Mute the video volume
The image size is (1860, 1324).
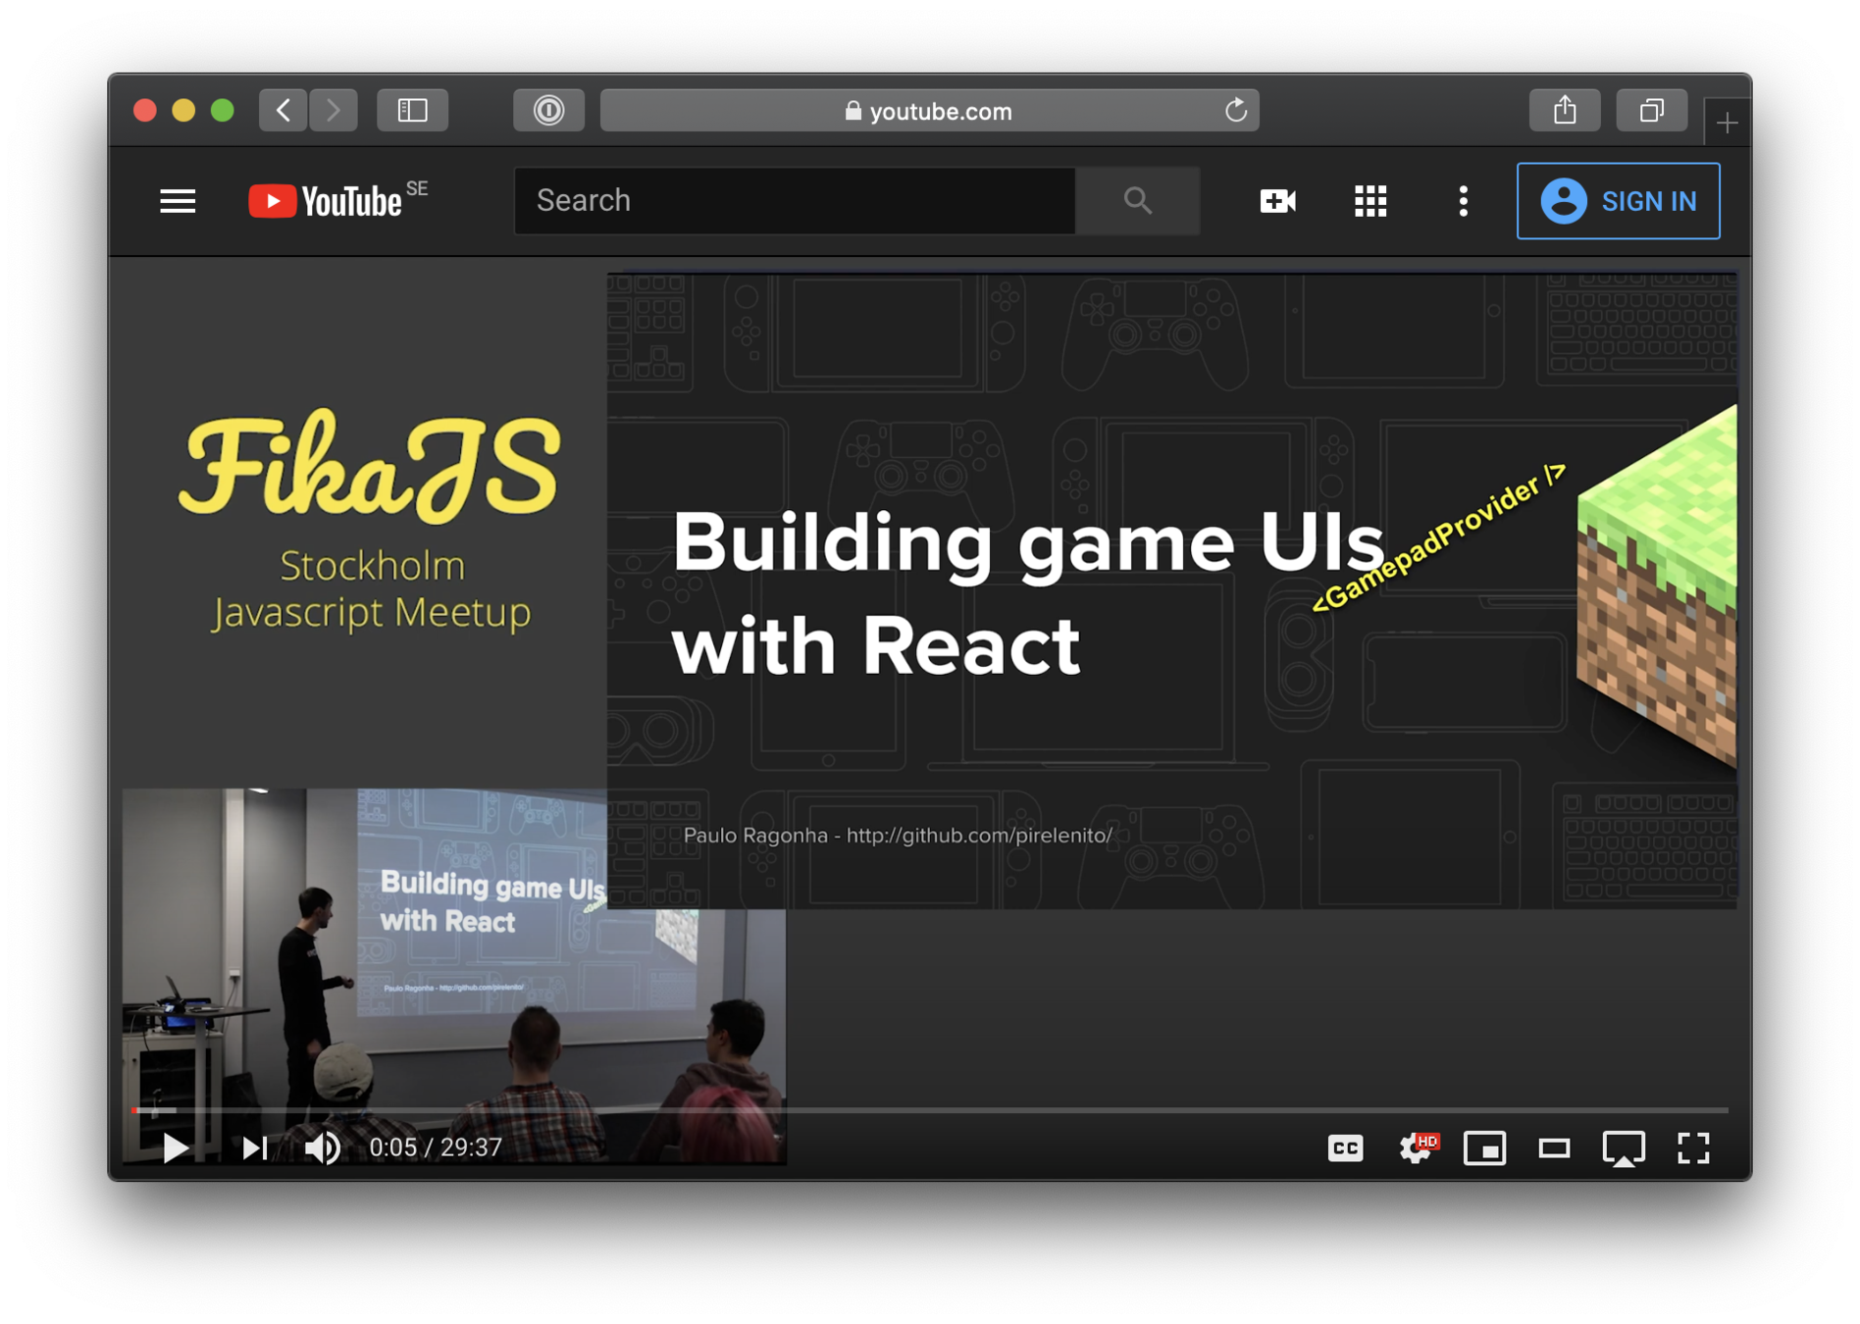tap(323, 1147)
